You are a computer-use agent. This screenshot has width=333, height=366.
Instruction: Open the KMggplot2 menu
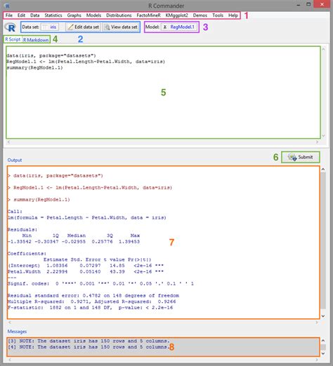click(x=176, y=15)
